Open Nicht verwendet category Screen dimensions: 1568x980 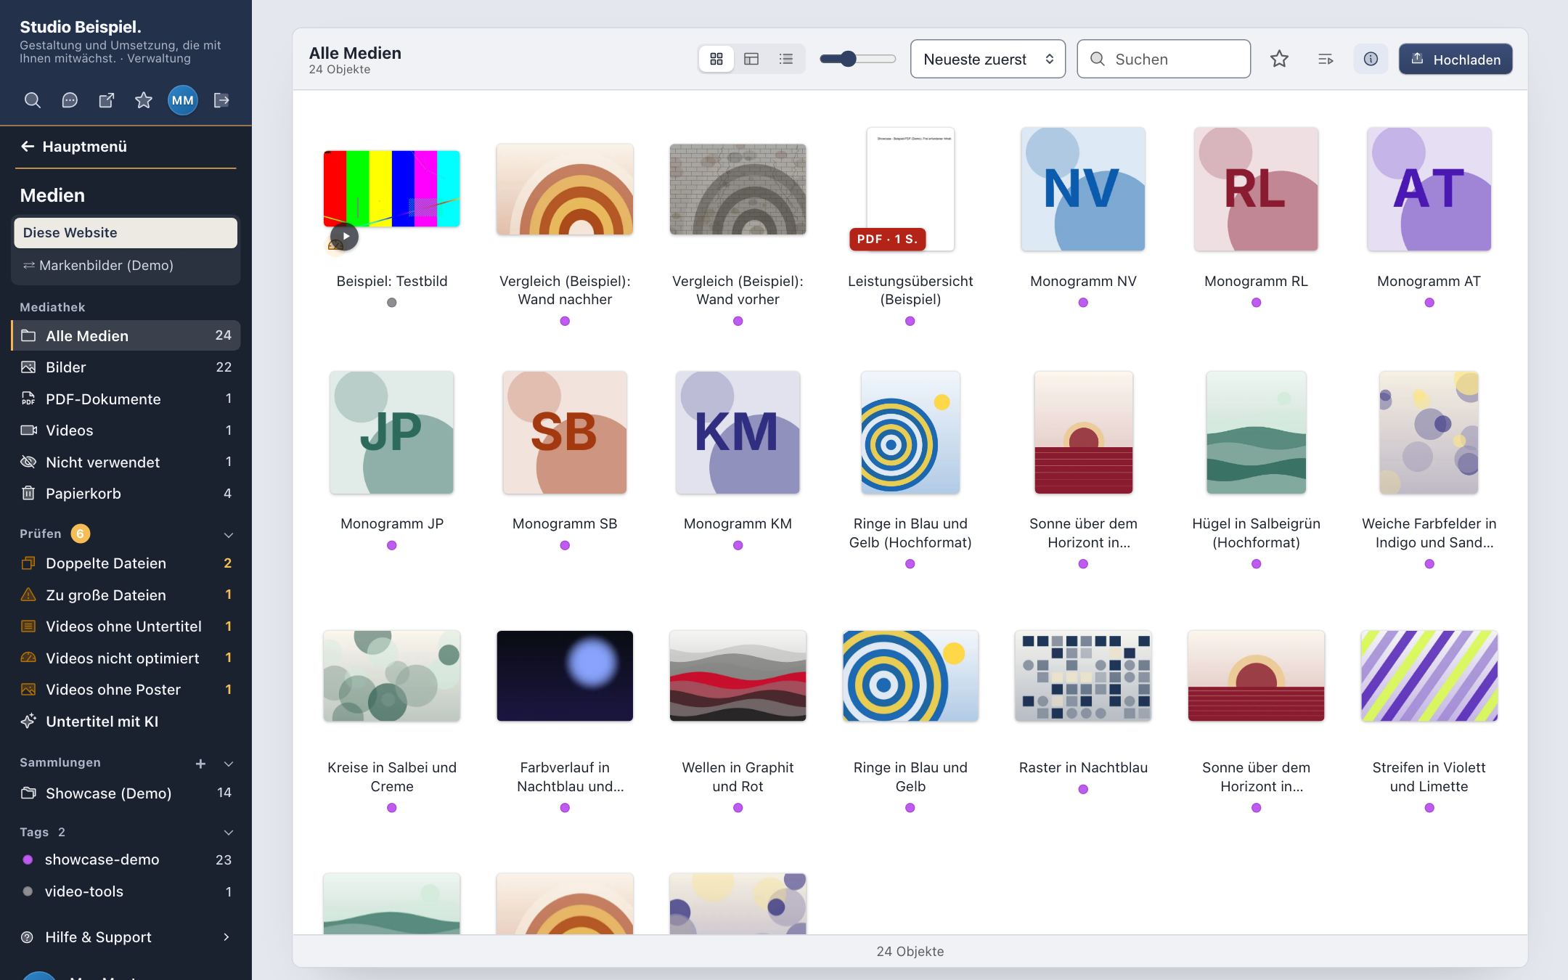(126, 462)
